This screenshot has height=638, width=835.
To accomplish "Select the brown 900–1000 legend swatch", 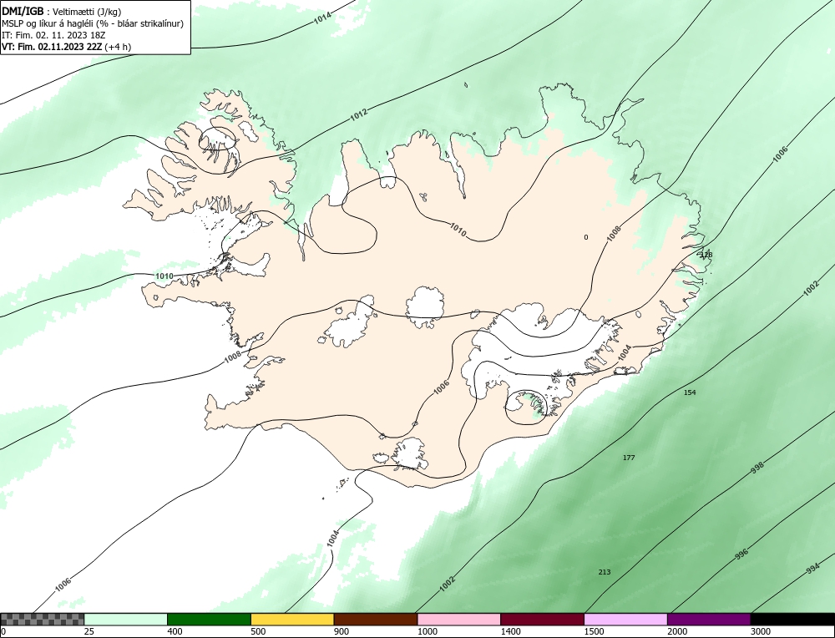I will [376, 619].
